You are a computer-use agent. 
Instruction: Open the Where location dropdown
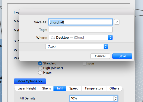(x=81, y=38)
